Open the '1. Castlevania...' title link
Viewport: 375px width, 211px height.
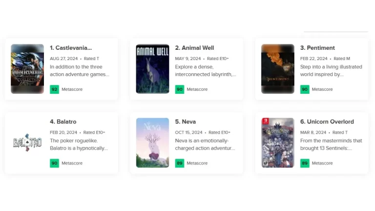71,48
